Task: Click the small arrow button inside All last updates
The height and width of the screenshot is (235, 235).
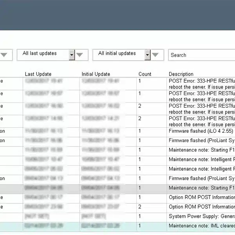Action: coord(72,55)
